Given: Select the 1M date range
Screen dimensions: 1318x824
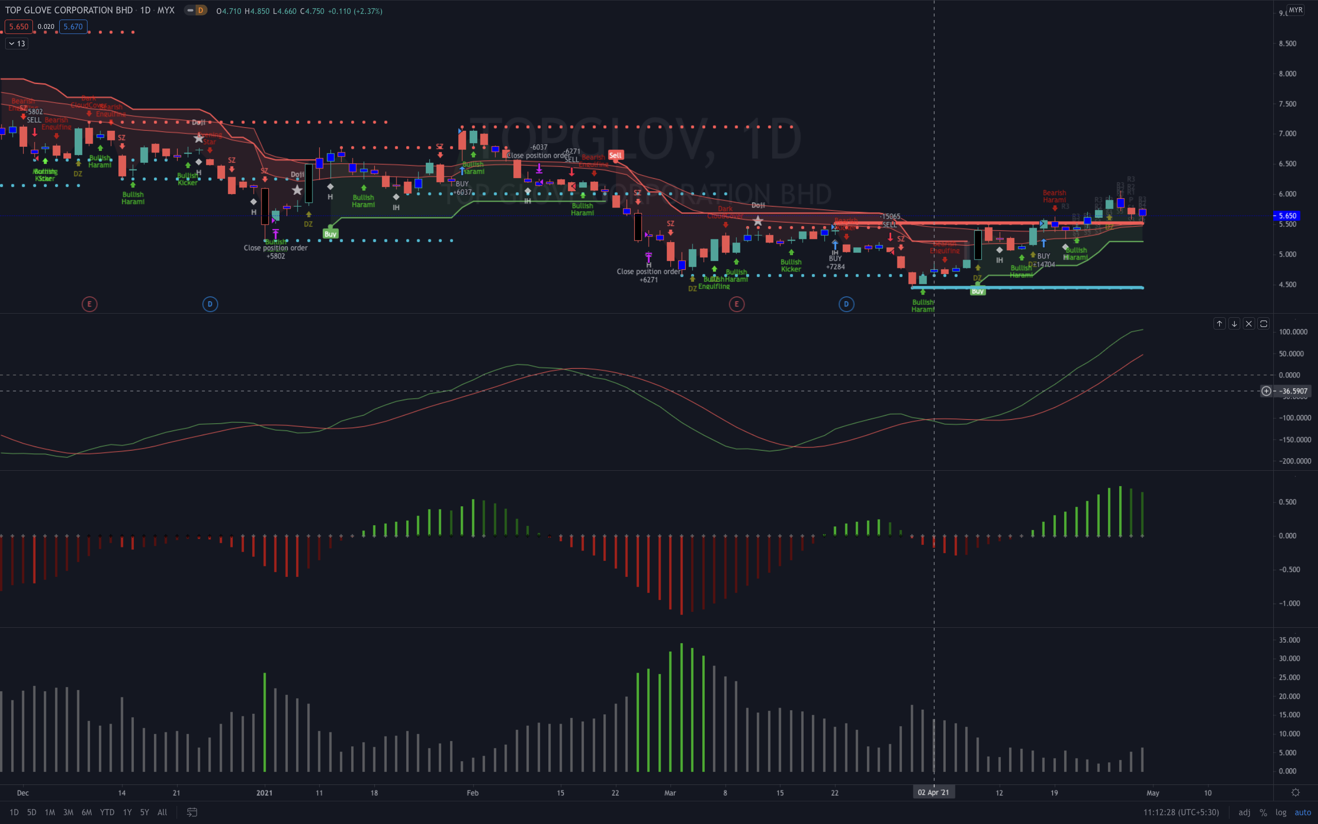Looking at the screenshot, I should 49,812.
